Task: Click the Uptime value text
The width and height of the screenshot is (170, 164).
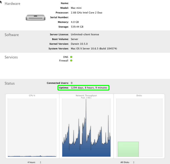Action: [x=89, y=88]
